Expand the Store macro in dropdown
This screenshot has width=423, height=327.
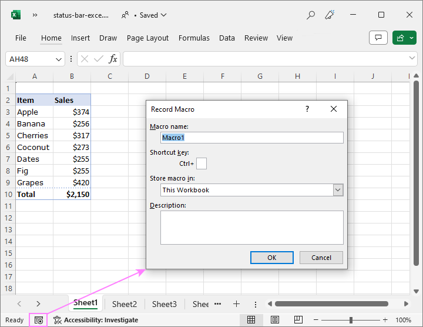coord(338,190)
